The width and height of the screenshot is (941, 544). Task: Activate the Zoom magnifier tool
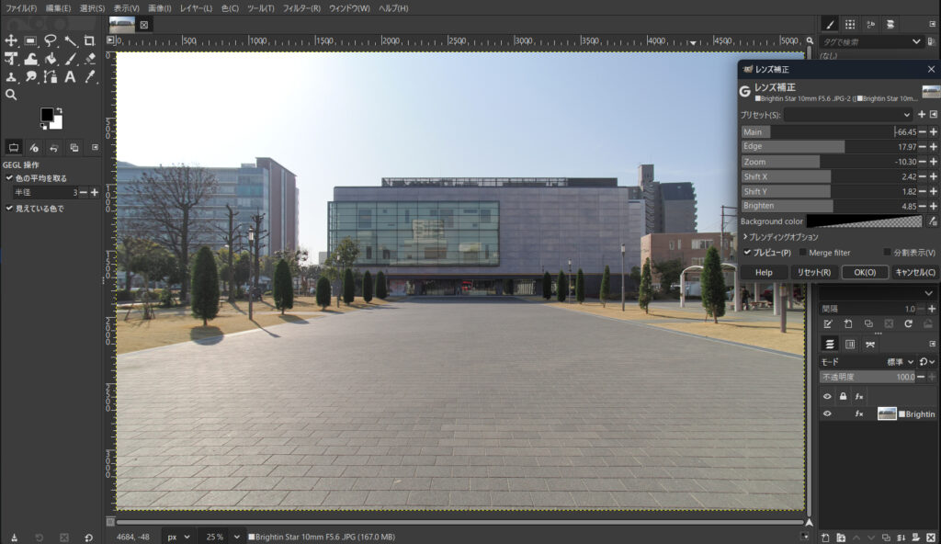[x=11, y=95]
